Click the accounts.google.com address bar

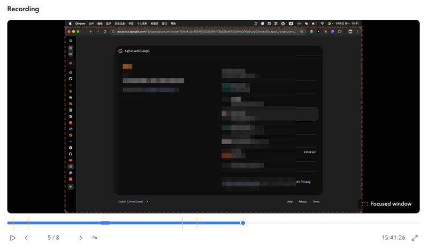(206, 32)
